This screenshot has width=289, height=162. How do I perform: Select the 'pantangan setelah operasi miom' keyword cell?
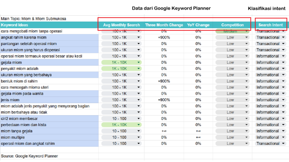pos(49,44)
